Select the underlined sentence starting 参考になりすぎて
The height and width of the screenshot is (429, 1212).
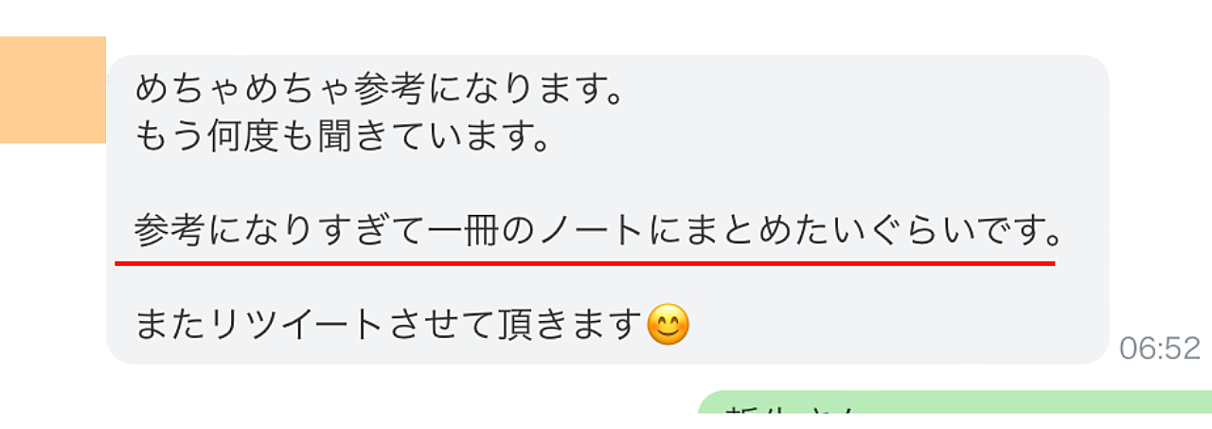coord(597,230)
